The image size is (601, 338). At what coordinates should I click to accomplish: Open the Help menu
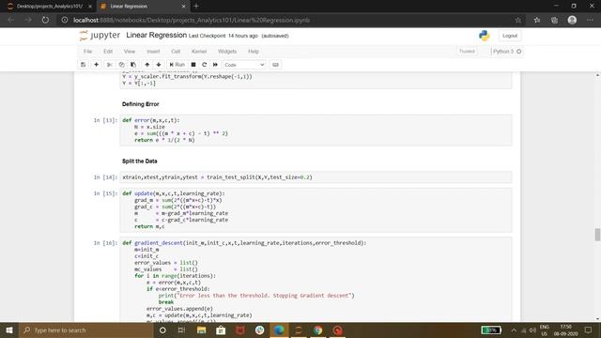(x=254, y=52)
